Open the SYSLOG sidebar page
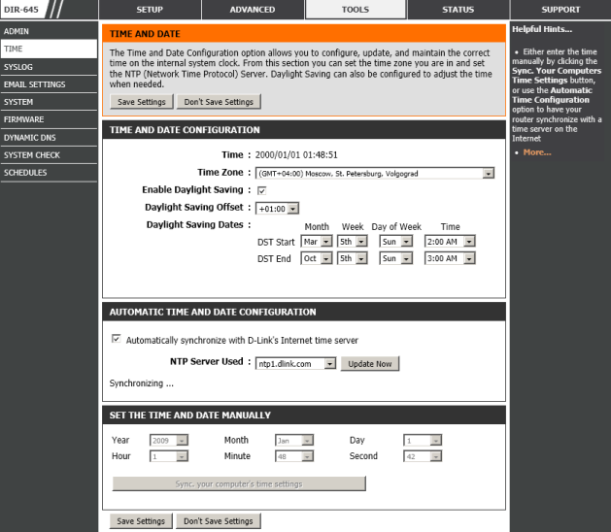611x532 pixels. click(49, 67)
